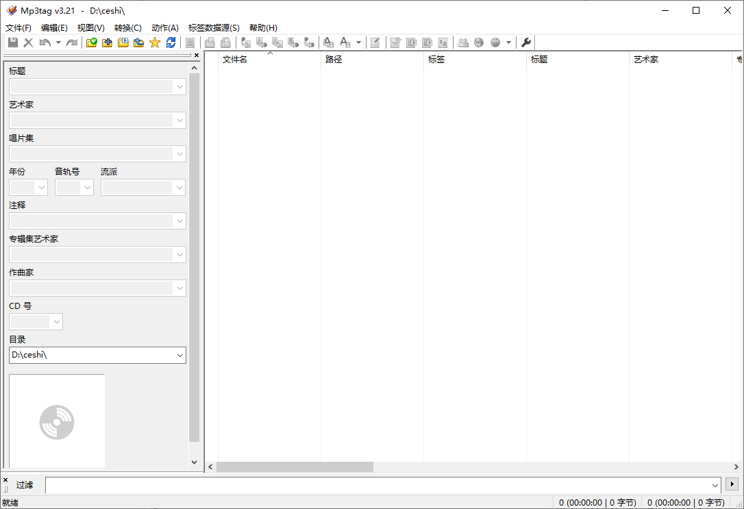Click the add directory plus folder icon
This screenshot has height=509, width=744.
(108, 42)
